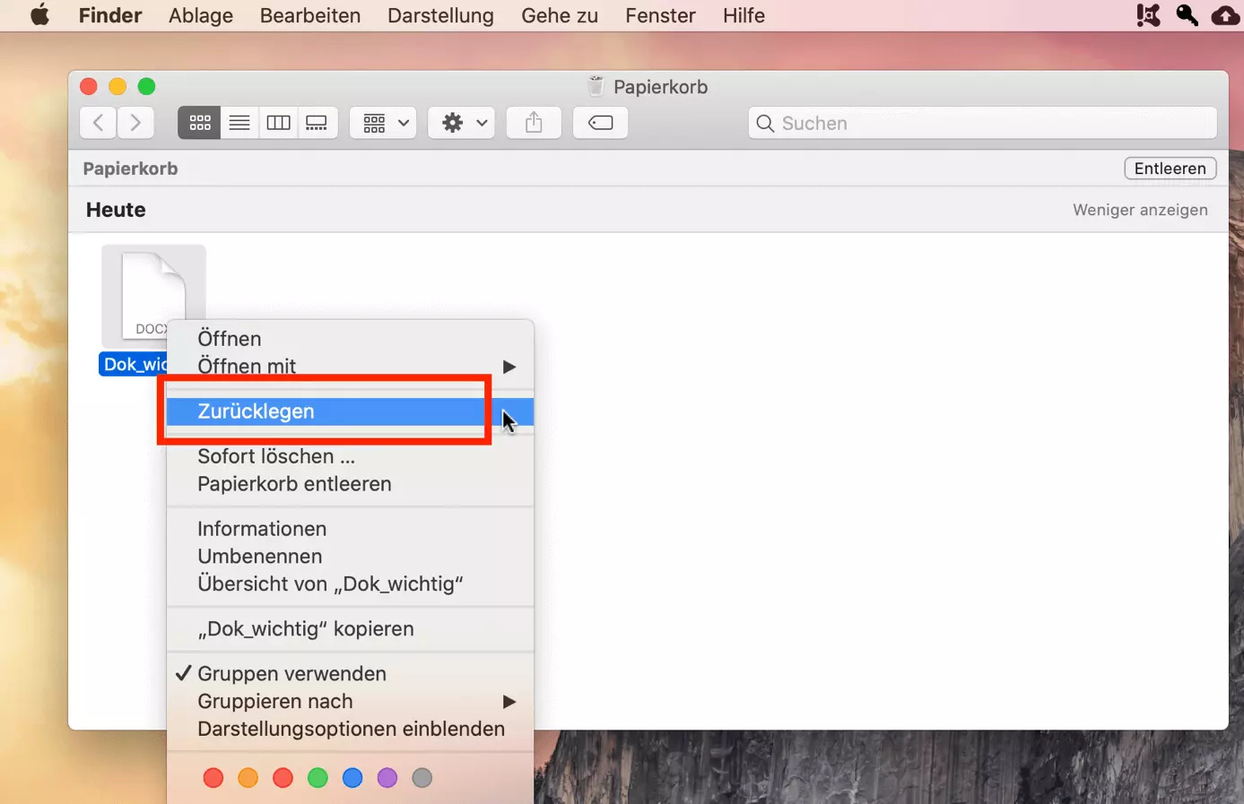
Task: Apply the second red tag color
Action: 283,778
